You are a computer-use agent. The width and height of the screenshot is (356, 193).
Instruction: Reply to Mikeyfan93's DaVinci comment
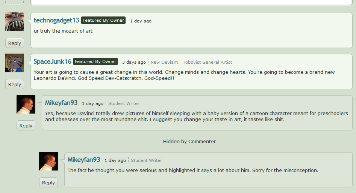pyautogui.click(x=26, y=125)
